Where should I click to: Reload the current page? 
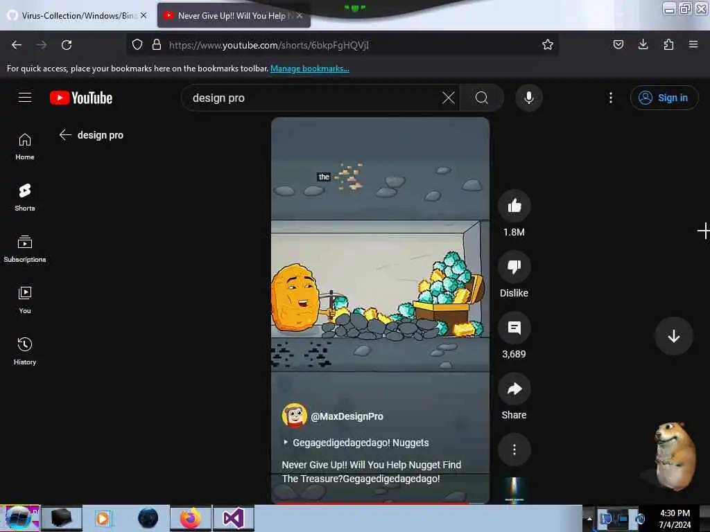[x=67, y=45]
